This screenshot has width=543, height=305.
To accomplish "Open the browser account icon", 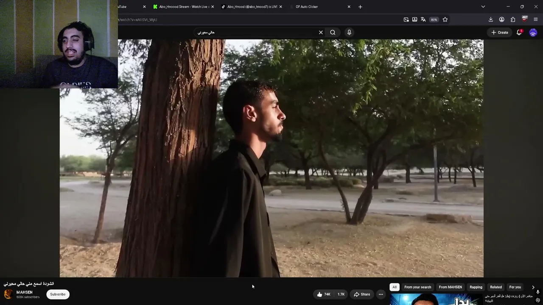I will (501, 19).
